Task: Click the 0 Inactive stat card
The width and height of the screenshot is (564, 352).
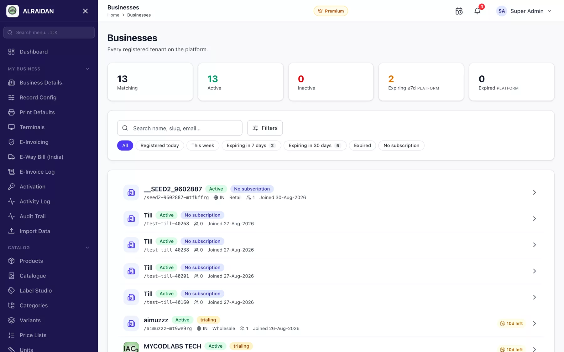Action: (x=331, y=82)
